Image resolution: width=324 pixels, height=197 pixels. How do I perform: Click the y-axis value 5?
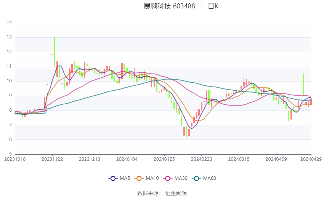[x=11, y=154]
